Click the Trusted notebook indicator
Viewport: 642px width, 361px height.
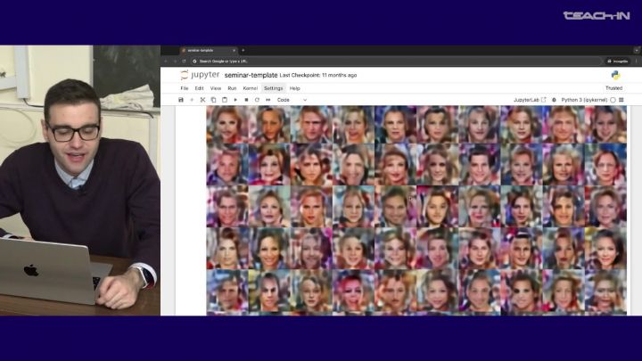tap(613, 88)
